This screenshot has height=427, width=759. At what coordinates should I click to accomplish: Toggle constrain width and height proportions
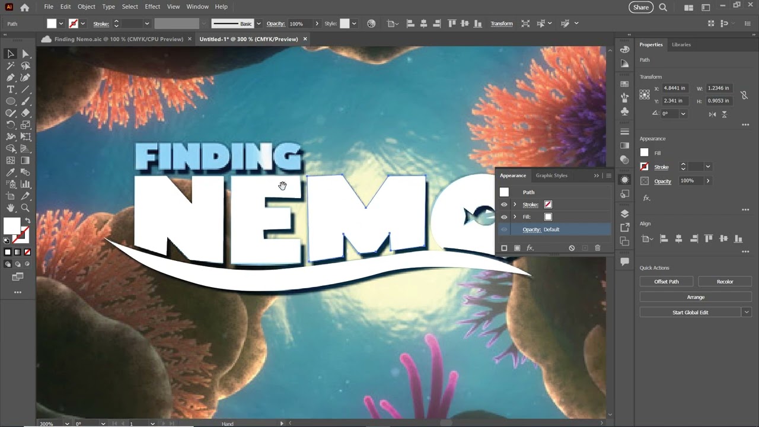tap(744, 95)
